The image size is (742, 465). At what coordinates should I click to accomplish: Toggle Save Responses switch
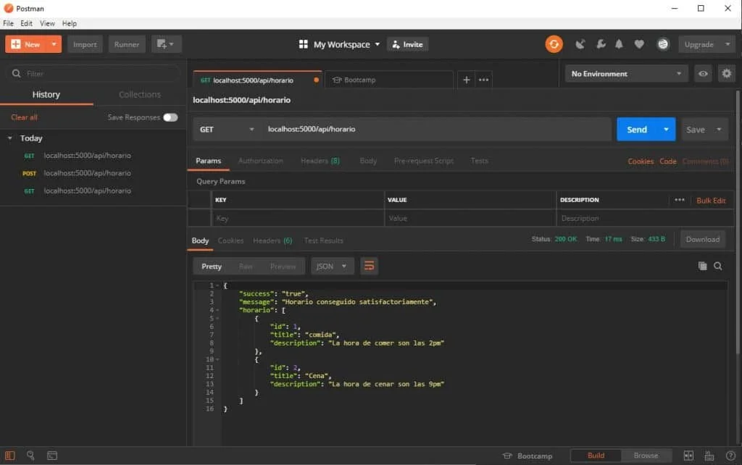pyautogui.click(x=170, y=117)
